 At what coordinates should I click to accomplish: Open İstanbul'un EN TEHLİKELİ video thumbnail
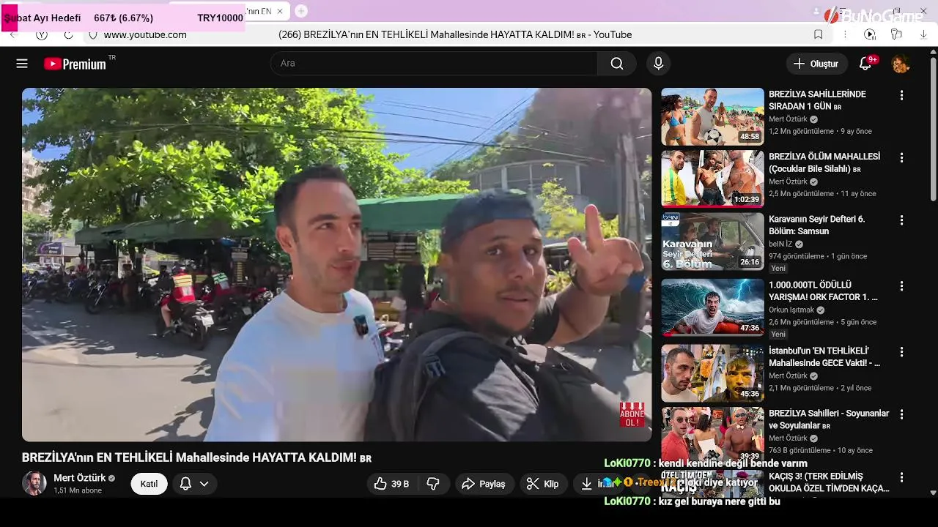click(x=712, y=373)
